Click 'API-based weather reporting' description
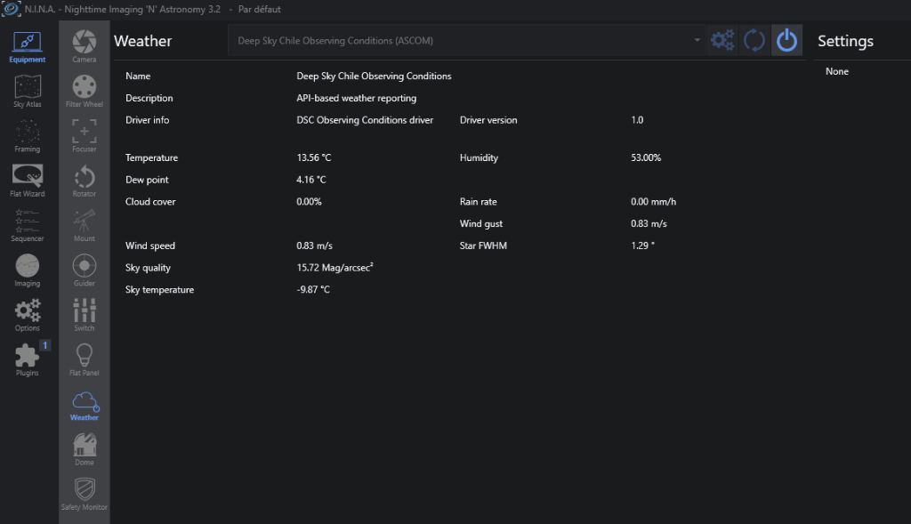 click(x=356, y=98)
